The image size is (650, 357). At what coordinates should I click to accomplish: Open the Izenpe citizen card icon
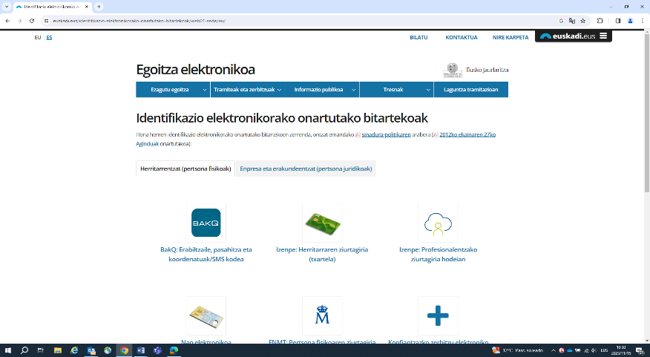pyautogui.click(x=322, y=223)
